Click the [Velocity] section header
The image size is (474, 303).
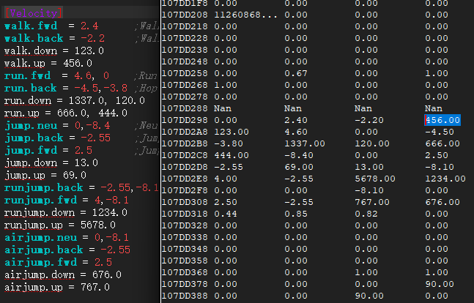pos(34,13)
